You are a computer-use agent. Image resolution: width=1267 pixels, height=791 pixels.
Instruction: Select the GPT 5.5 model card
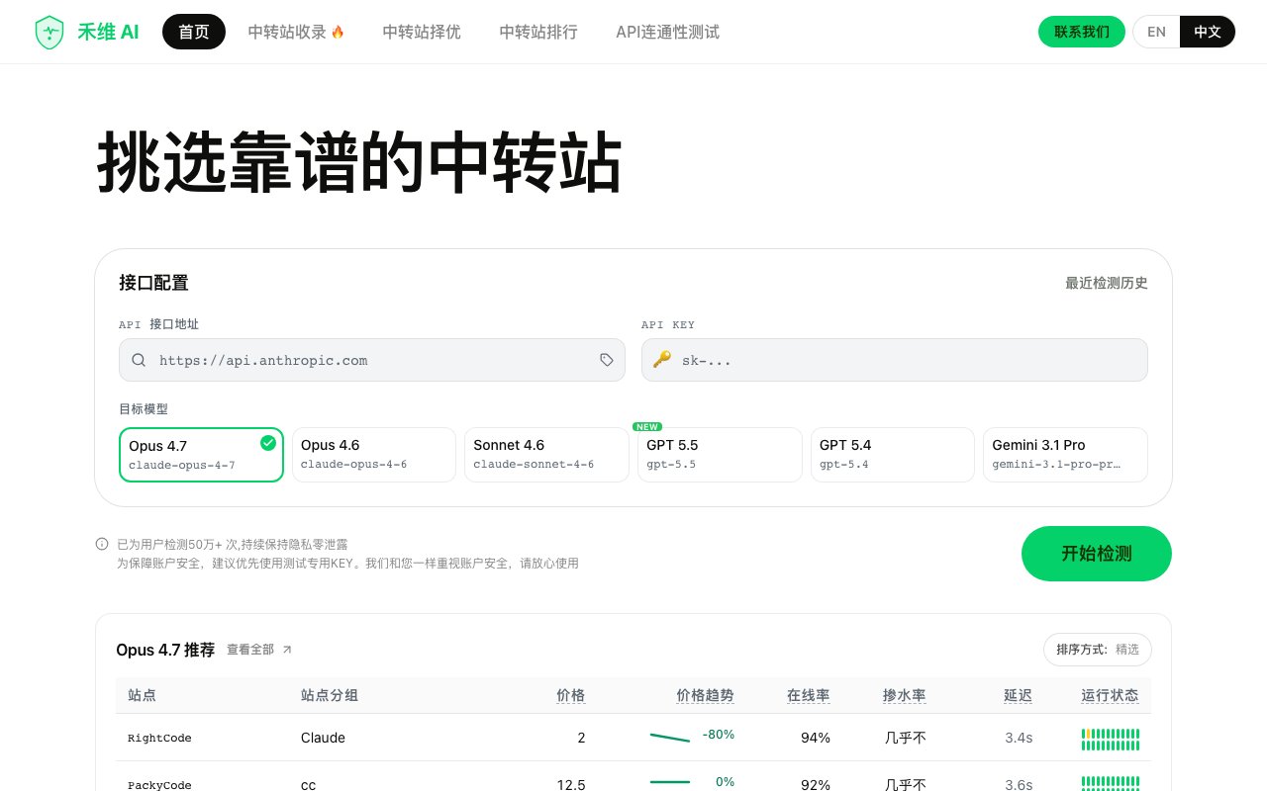tap(720, 455)
